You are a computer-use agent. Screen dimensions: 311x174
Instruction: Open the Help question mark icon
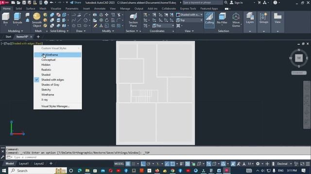(276, 2)
